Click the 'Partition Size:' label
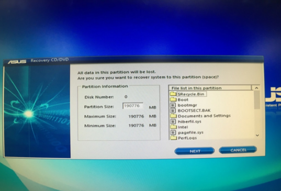Image resolution: width=281 pixels, height=191 pixels. click(x=99, y=107)
